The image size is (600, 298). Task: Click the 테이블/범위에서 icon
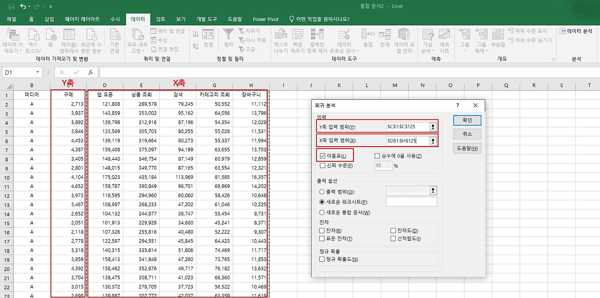tap(69, 35)
